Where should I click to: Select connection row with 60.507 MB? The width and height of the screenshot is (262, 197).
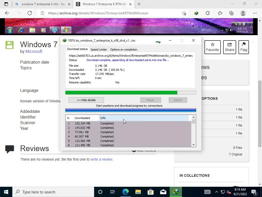[x=128, y=136]
